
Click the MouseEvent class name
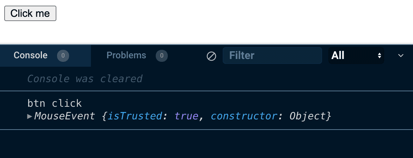pyautogui.click(x=65, y=116)
